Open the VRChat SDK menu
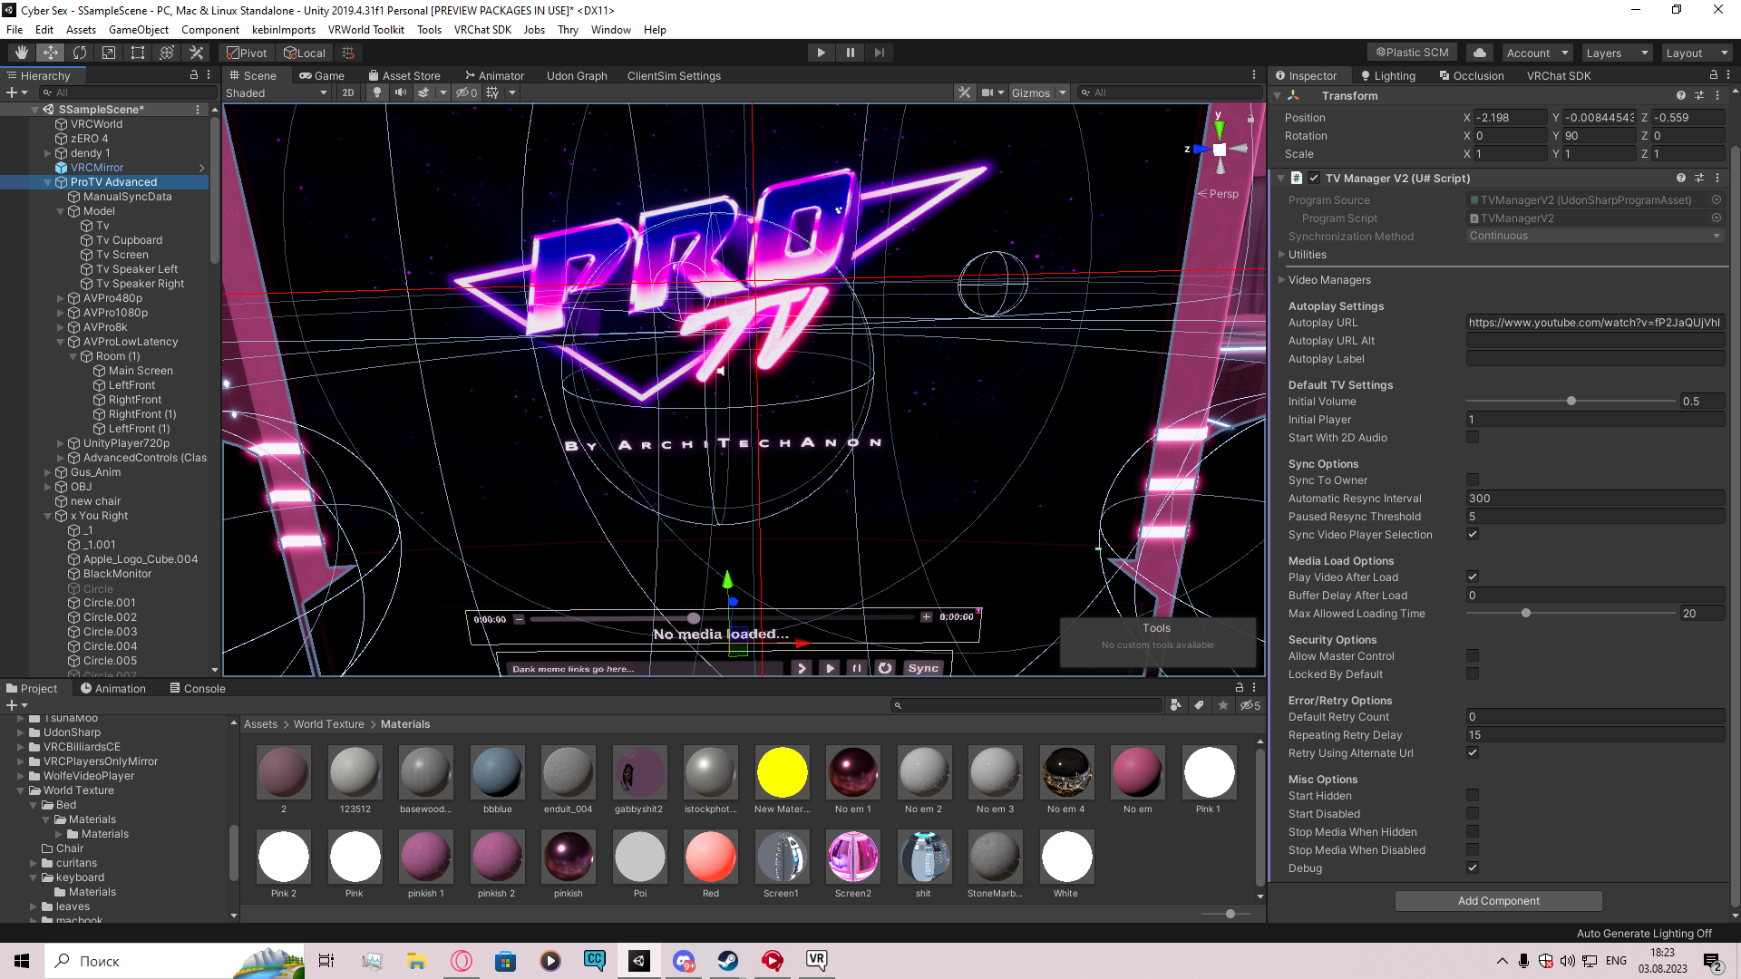1741x979 pixels. (482, 30)
